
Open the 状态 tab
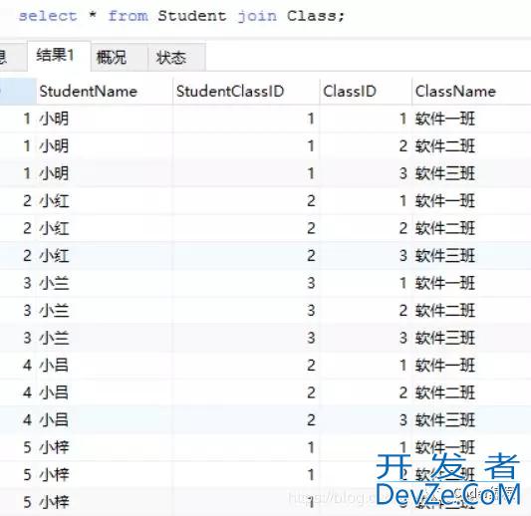(176, 57)
